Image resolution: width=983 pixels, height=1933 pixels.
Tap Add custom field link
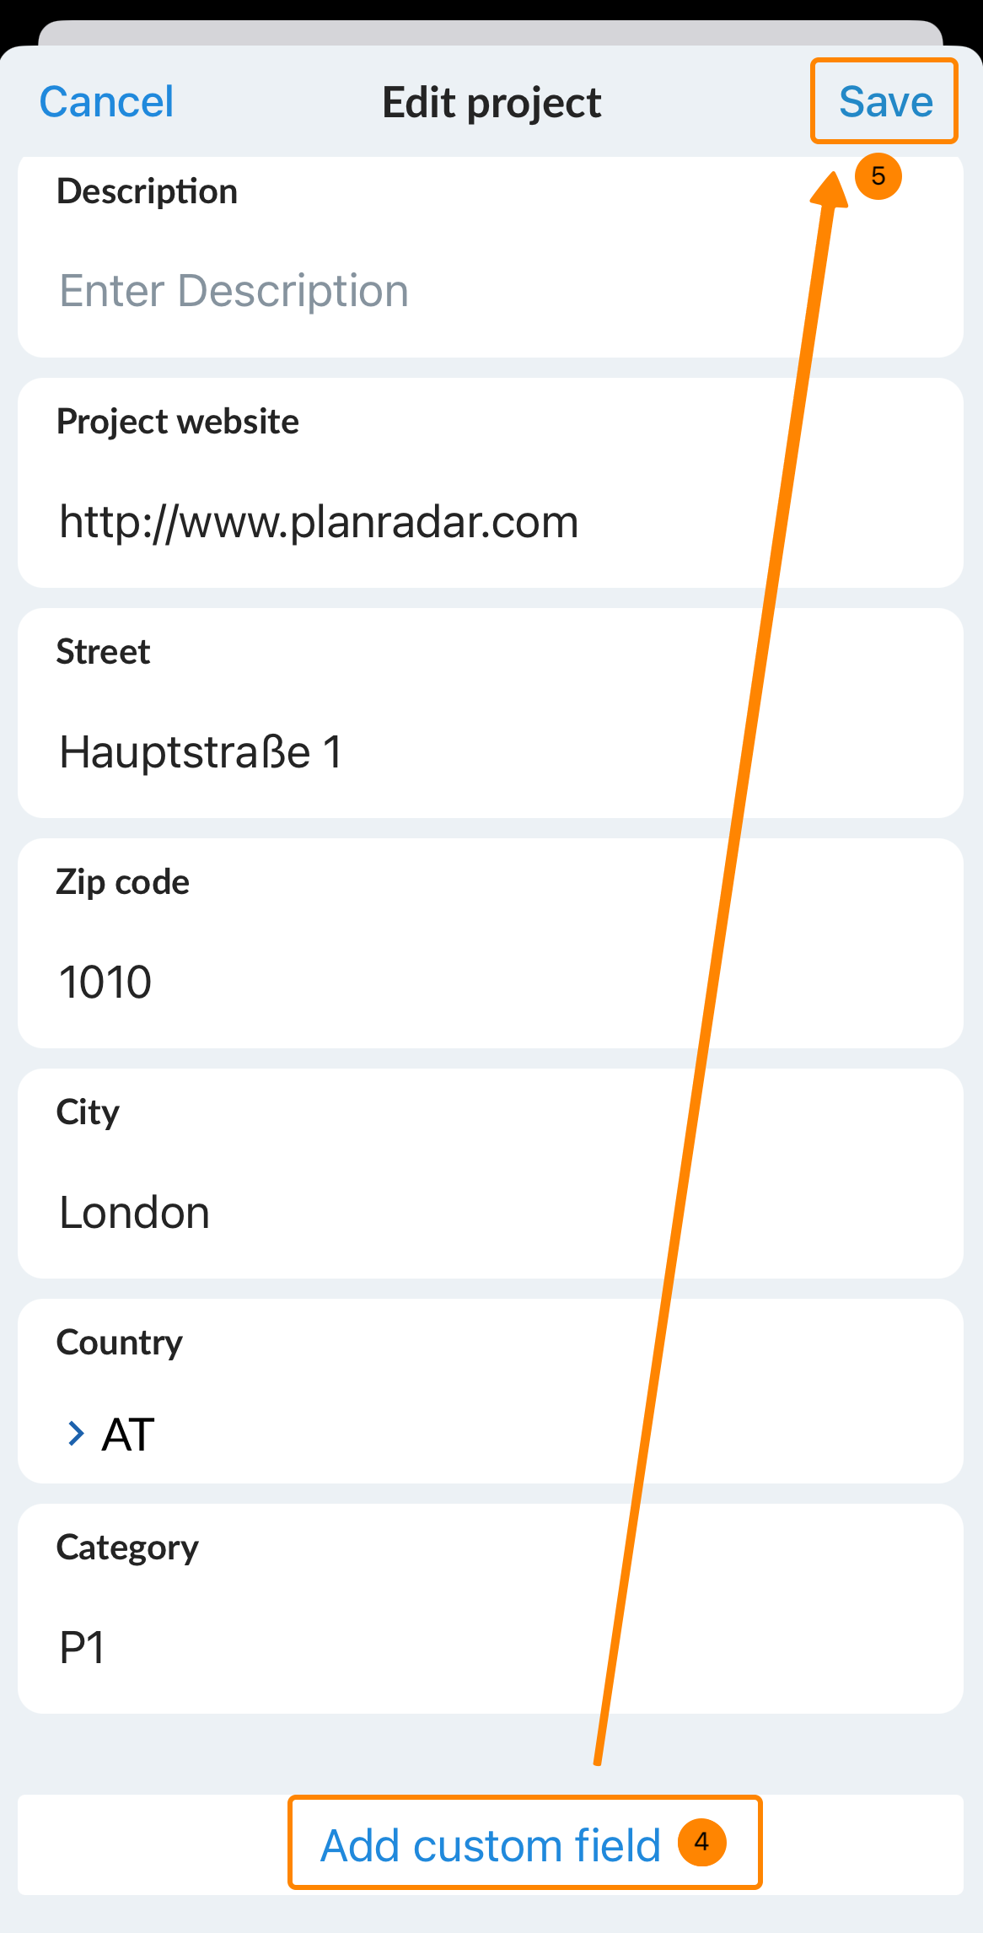[x=491, y=1845]
